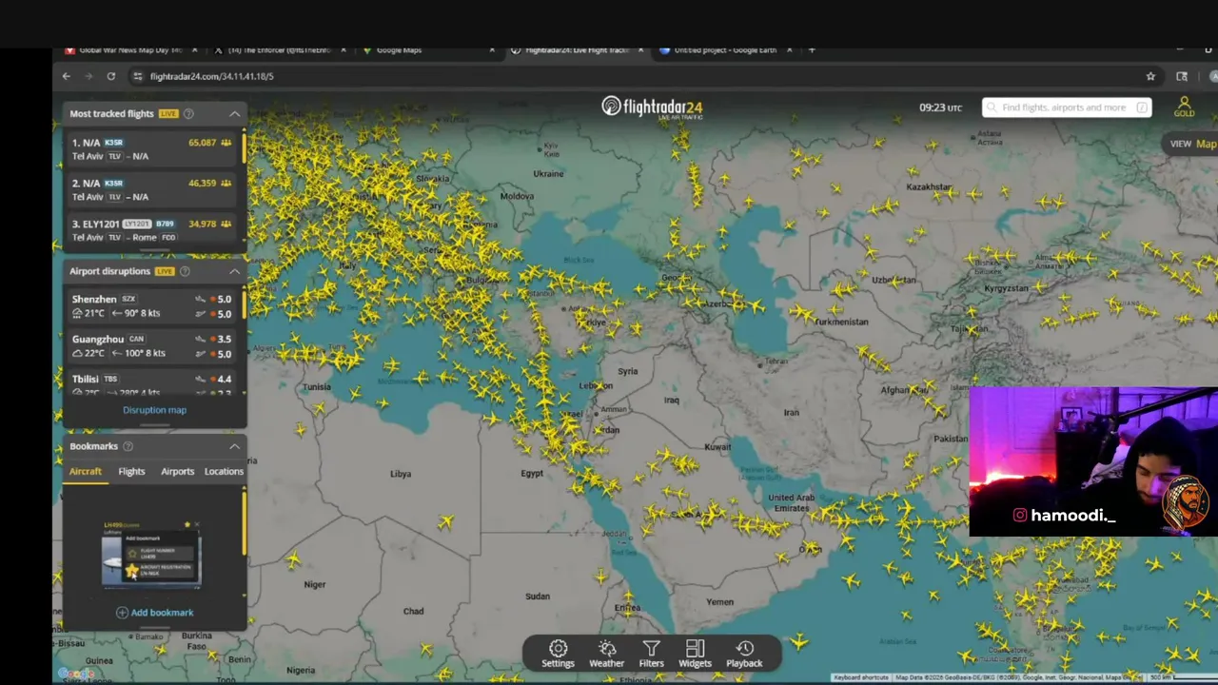Click the Most tracked flights scrollbar
The height and width of the screenshot is (685, 1218).
(x=245, y=147)
